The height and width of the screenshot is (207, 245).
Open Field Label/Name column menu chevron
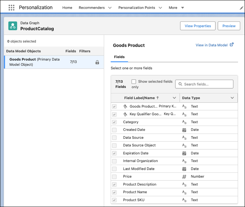(175, 98)
